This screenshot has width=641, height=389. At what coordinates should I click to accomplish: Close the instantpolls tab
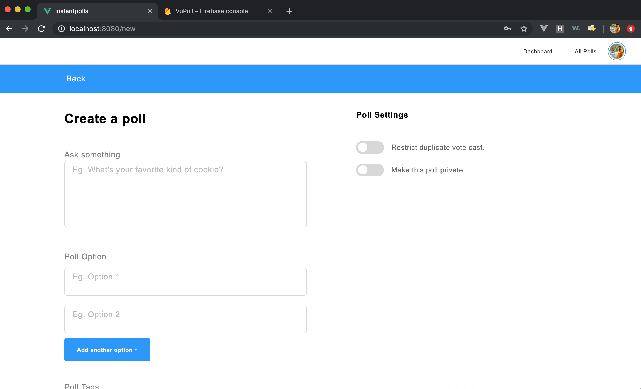pyautogui.click(x=150, y=11)
